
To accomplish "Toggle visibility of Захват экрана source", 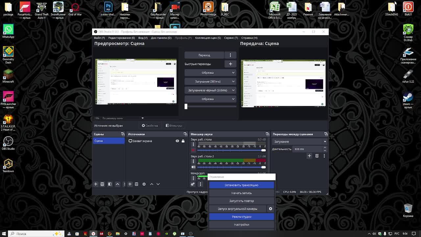I will [177, 141].
